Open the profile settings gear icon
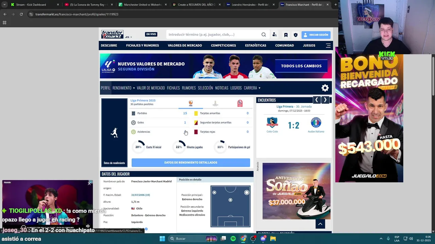This screenshot has width=435, height=244. click(x=325, y=88)
